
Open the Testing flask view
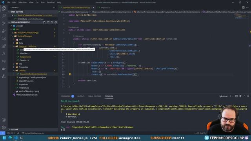coord(4,54)
